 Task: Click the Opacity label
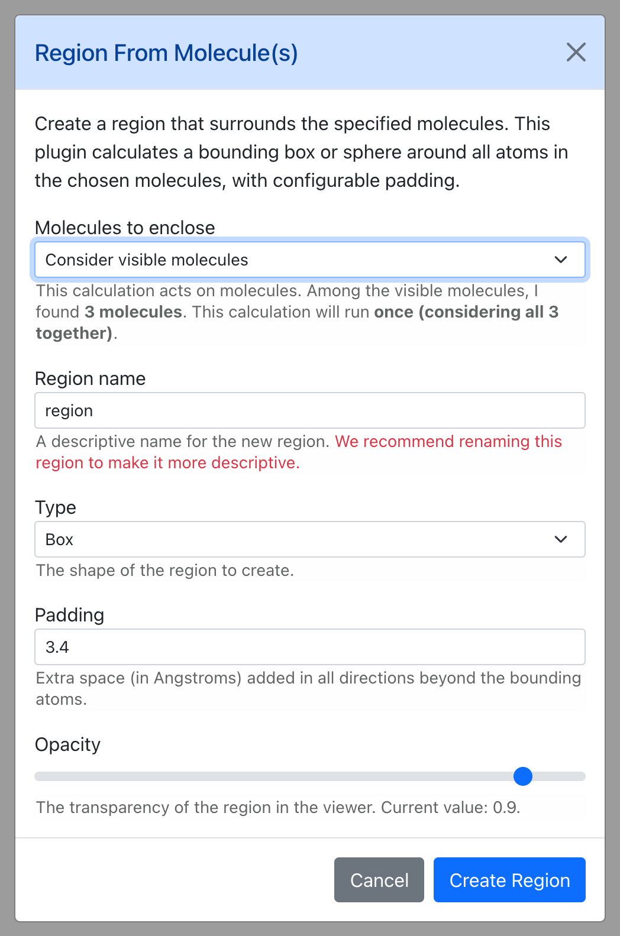pyautogui.click(x=67, y=744)
